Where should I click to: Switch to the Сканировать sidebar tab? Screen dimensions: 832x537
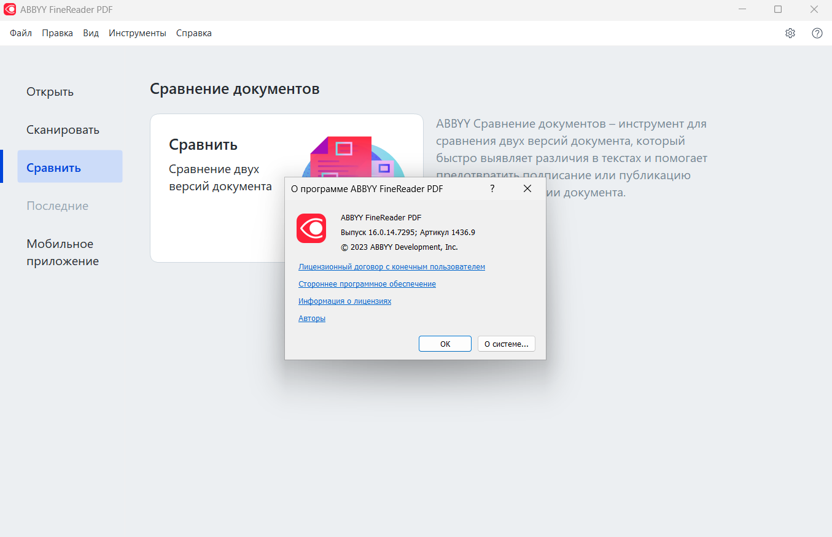[63, 130]
